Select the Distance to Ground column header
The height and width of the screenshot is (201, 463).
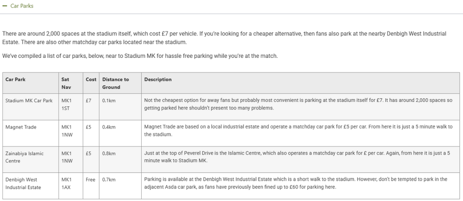(115, 83)
